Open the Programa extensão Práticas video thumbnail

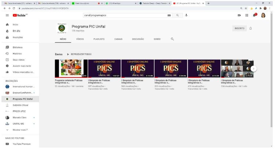[71, 68]
